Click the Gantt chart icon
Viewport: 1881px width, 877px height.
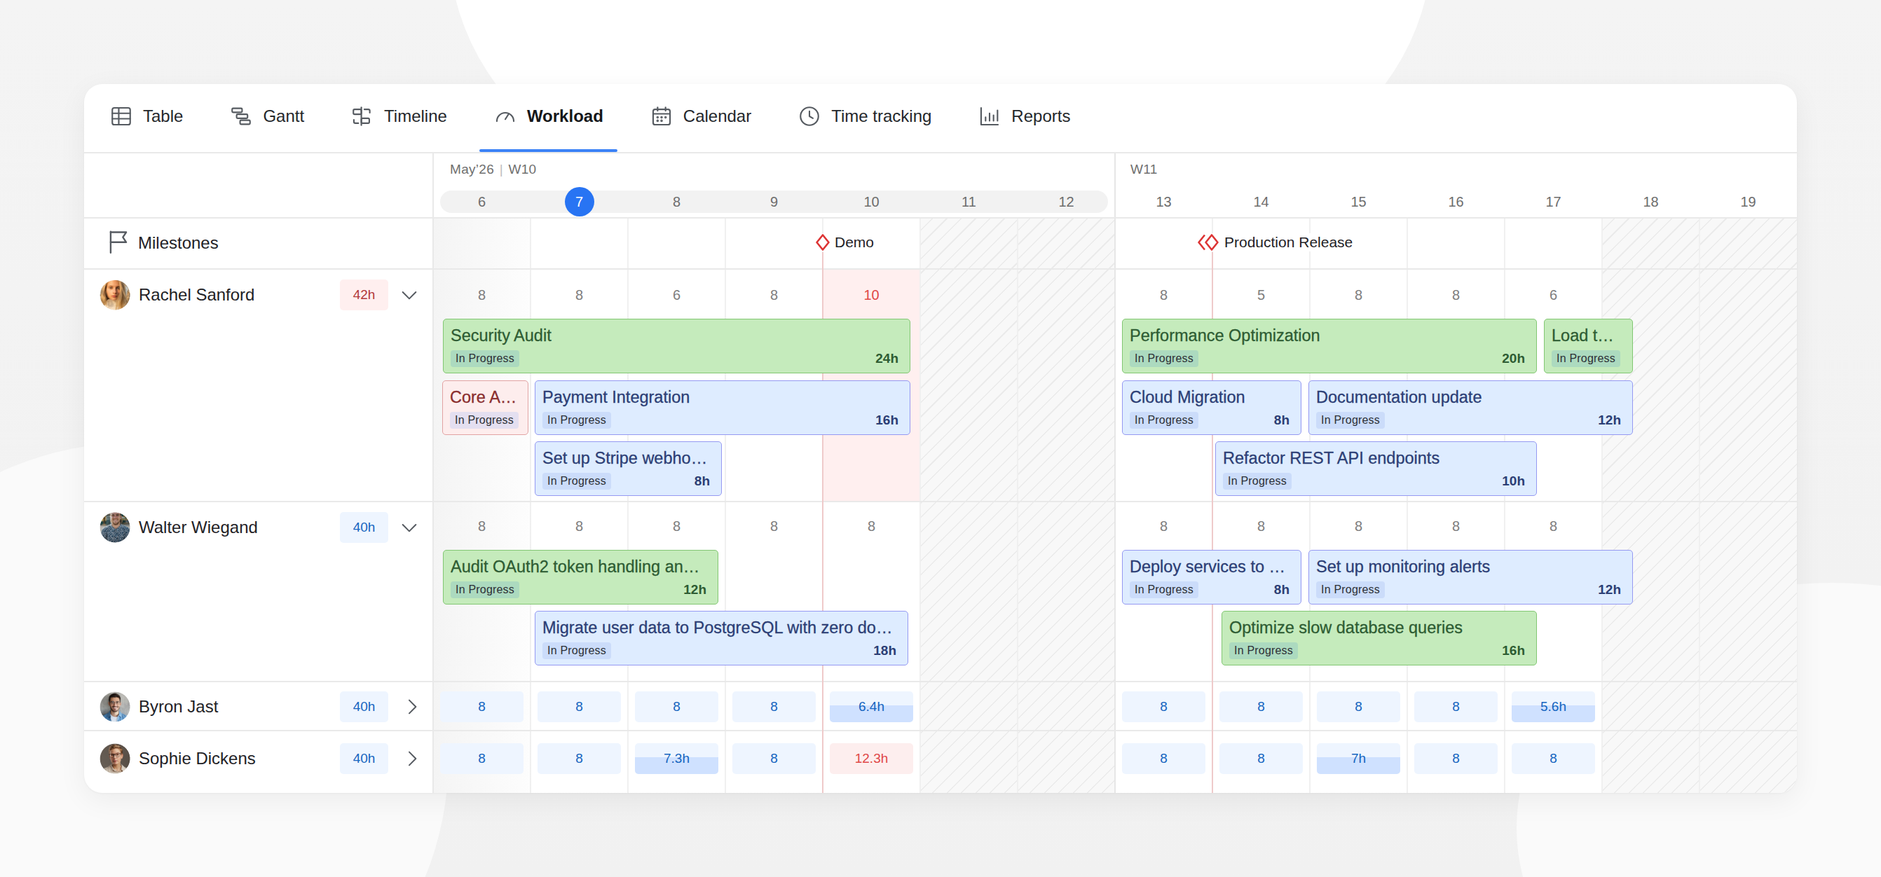click(241, 117)
